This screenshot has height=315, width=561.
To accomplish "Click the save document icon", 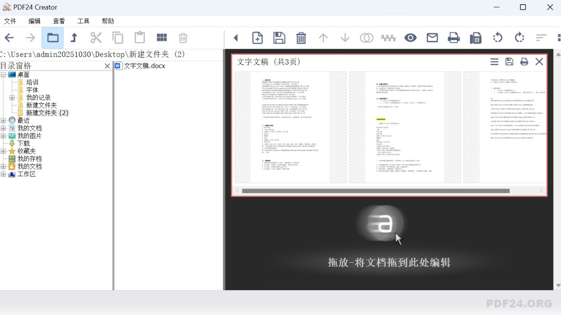I will (279, 38).
